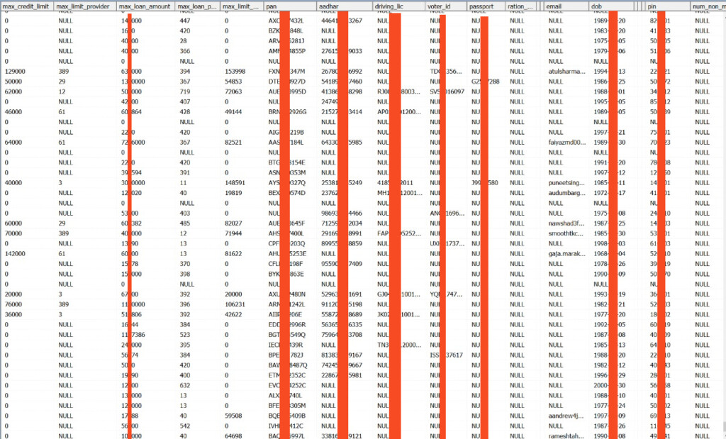This screenshot has width=726, height=439.
Task: Select the cell showing 71944
Action: tap(233, 233)
